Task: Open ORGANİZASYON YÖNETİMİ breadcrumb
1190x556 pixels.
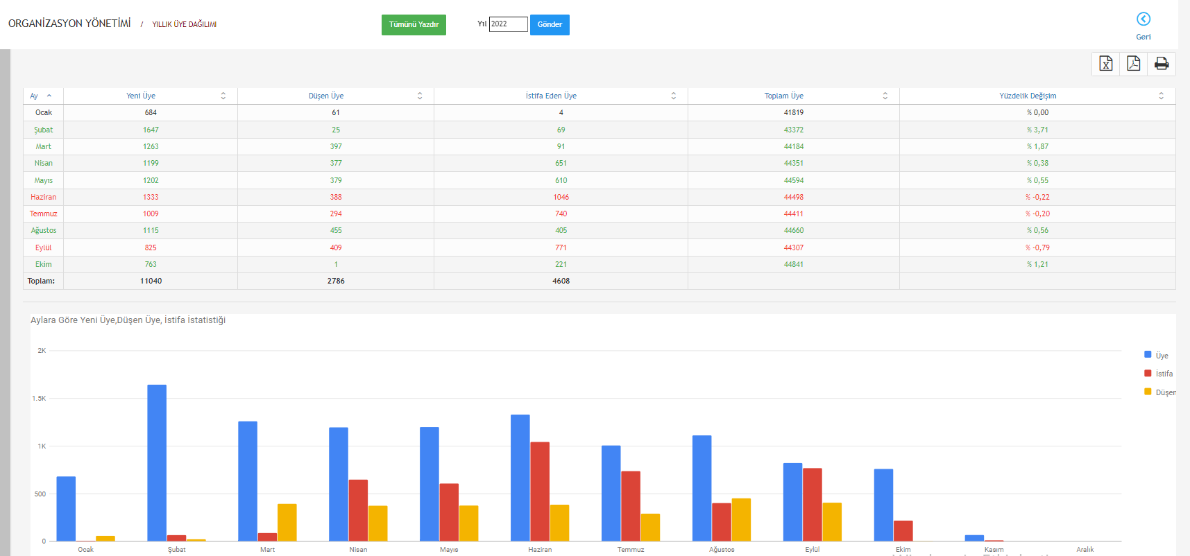Action: pyautogui.click(x=69, y=24)
